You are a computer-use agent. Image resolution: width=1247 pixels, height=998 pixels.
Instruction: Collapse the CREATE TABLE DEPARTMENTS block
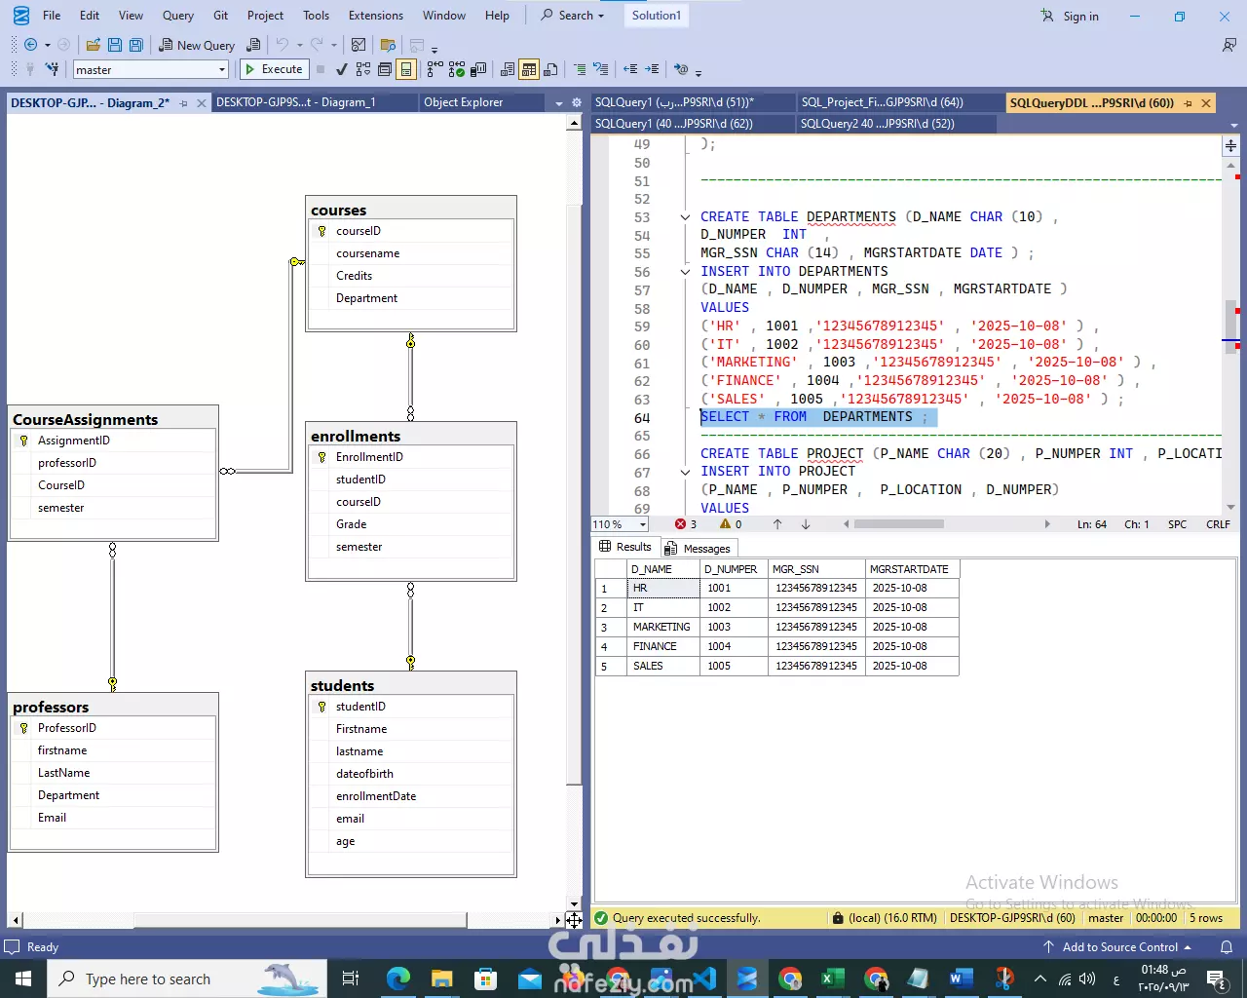[685, 217]
